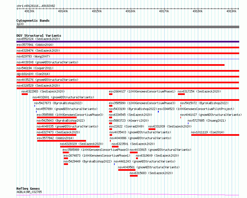Select the nsv6326529 (Sedlazeck2020) label
The height and width of the screenshot is (198, 247).
click(x=38, y=86)
